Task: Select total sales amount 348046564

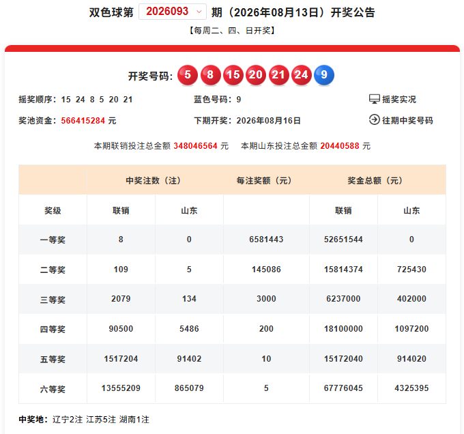Action: click(x=195, y=146)
